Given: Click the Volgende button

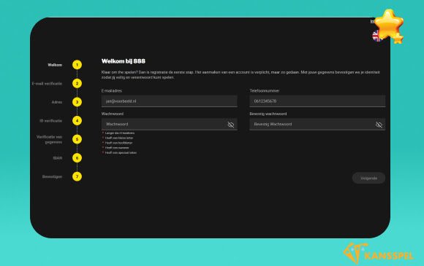Looking at the screenshot, I should [x=369, y=178].
